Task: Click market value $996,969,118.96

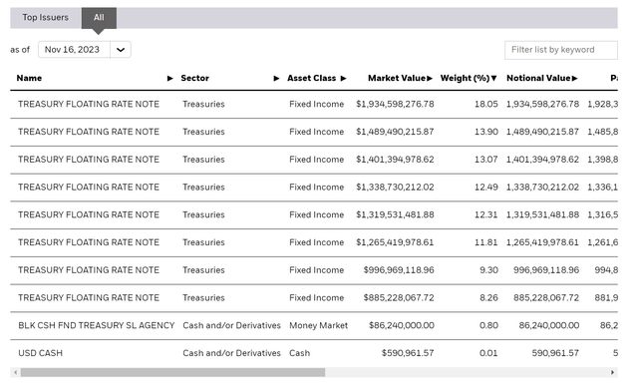Action: click(399, 270)
